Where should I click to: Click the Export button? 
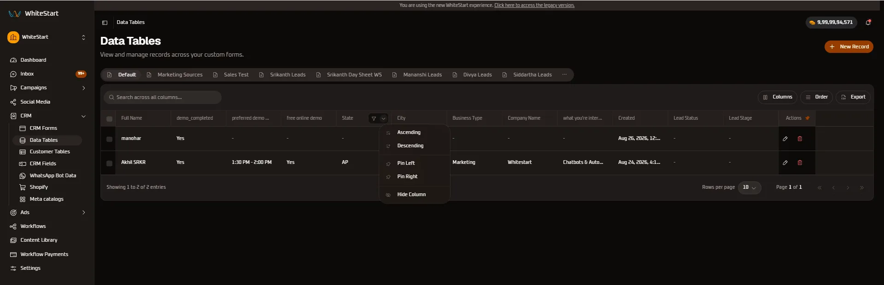853,97
